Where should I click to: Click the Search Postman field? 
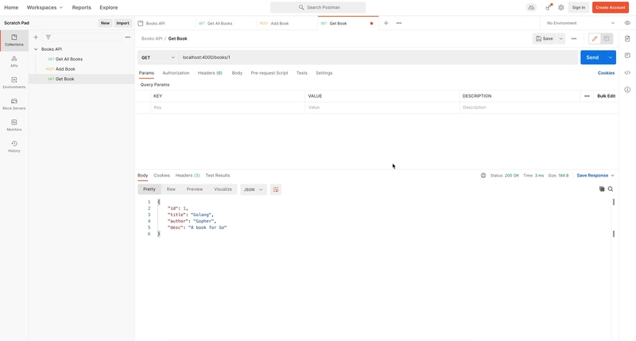pos(318,7)
